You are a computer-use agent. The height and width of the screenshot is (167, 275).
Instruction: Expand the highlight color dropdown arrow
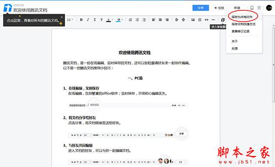pyautogui.click(x=122, y=20)
